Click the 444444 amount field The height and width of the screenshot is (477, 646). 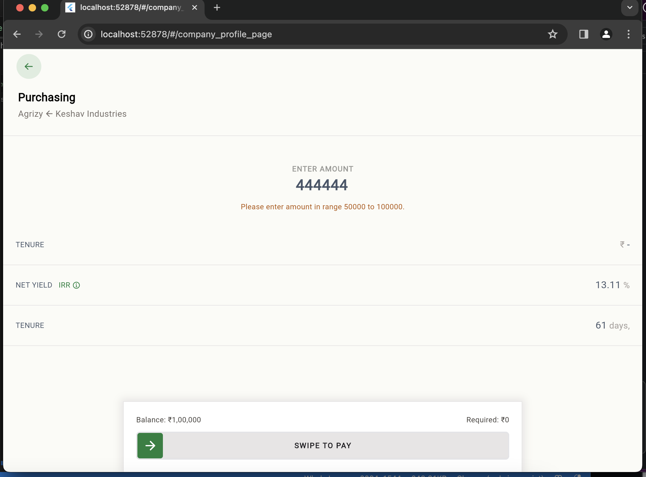point(322,185)
